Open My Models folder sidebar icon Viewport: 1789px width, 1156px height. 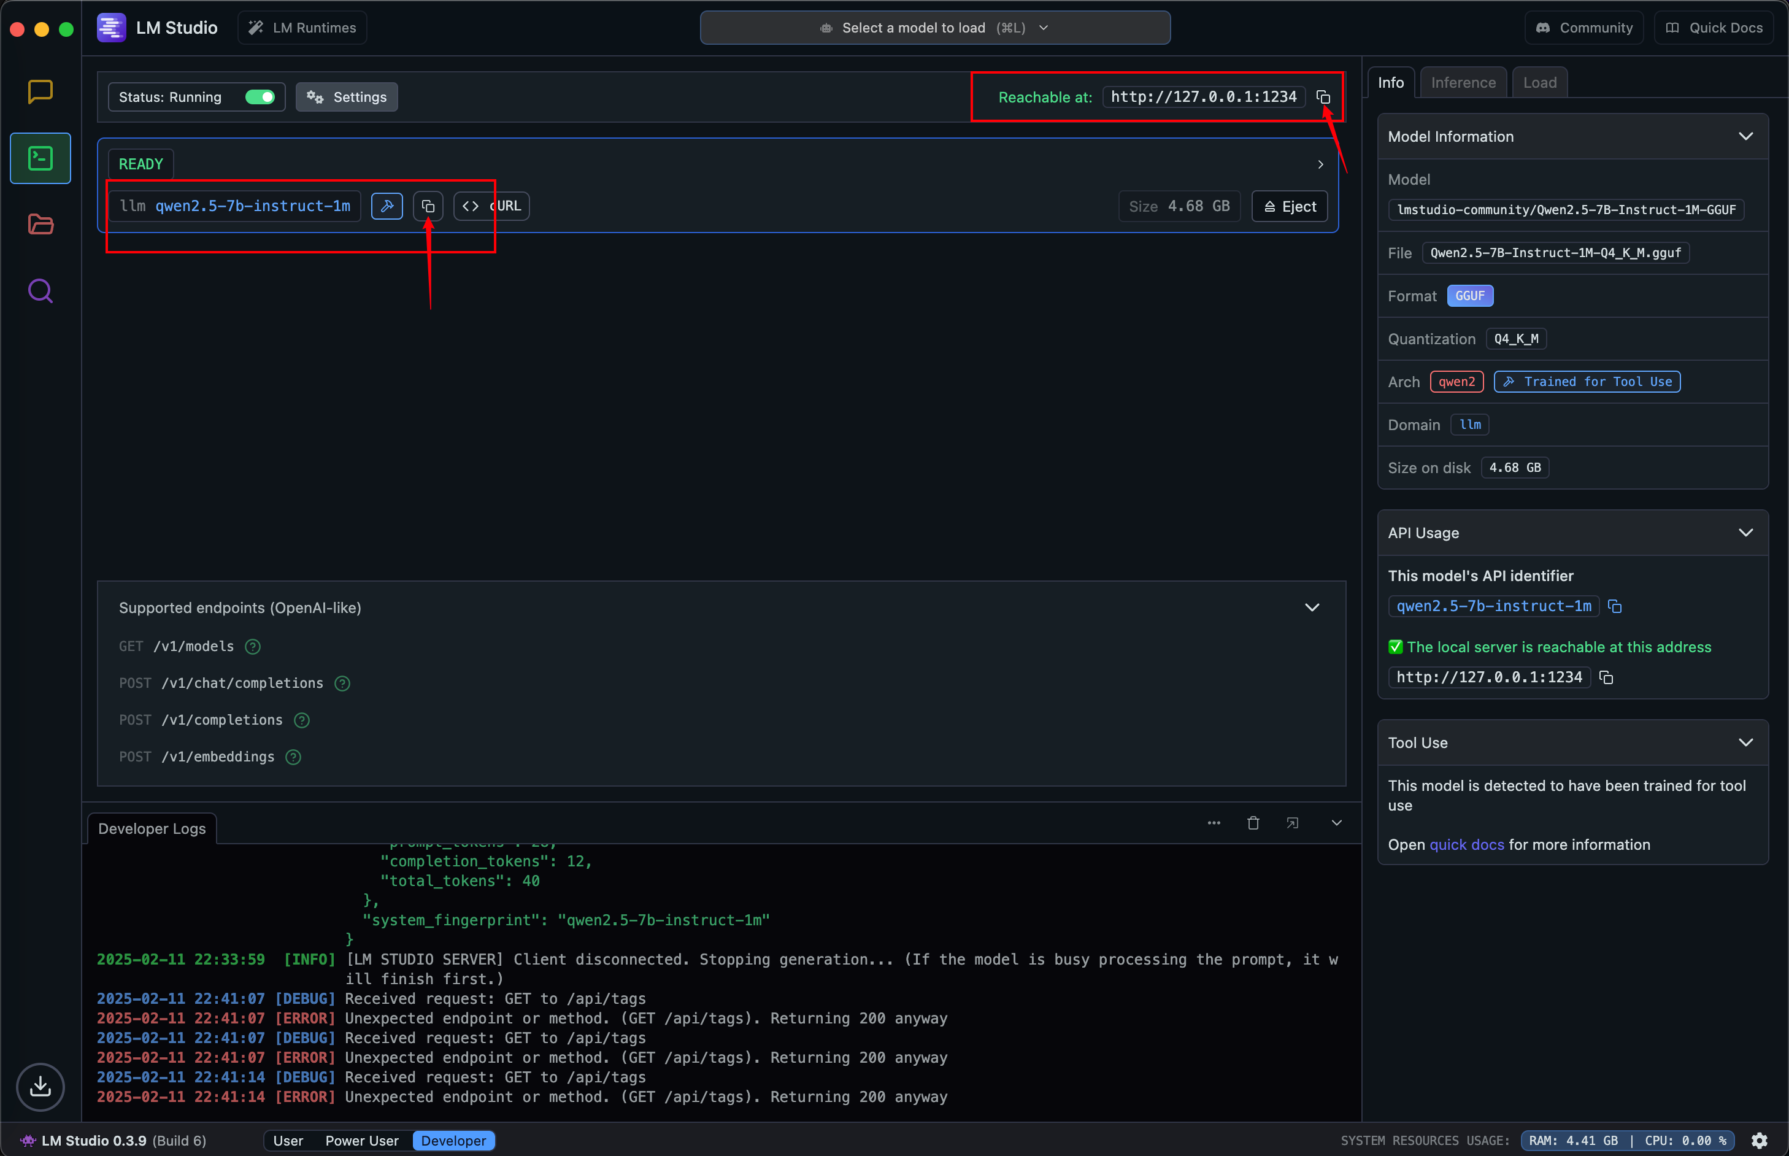tap(40, 225)
